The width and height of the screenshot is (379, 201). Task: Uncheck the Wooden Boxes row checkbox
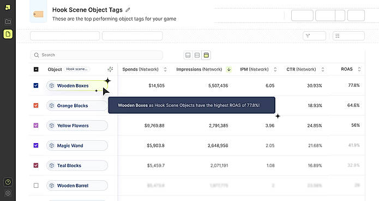(x=36, y=86)
